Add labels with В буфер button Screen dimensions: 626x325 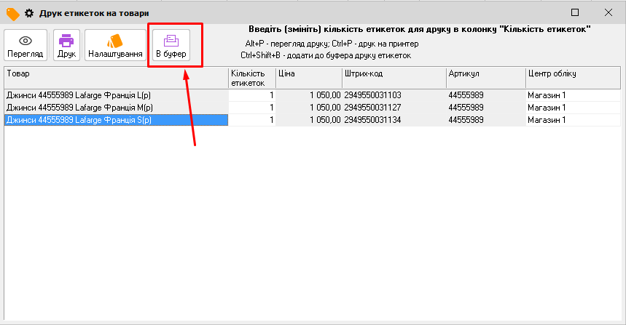[171, 47]
